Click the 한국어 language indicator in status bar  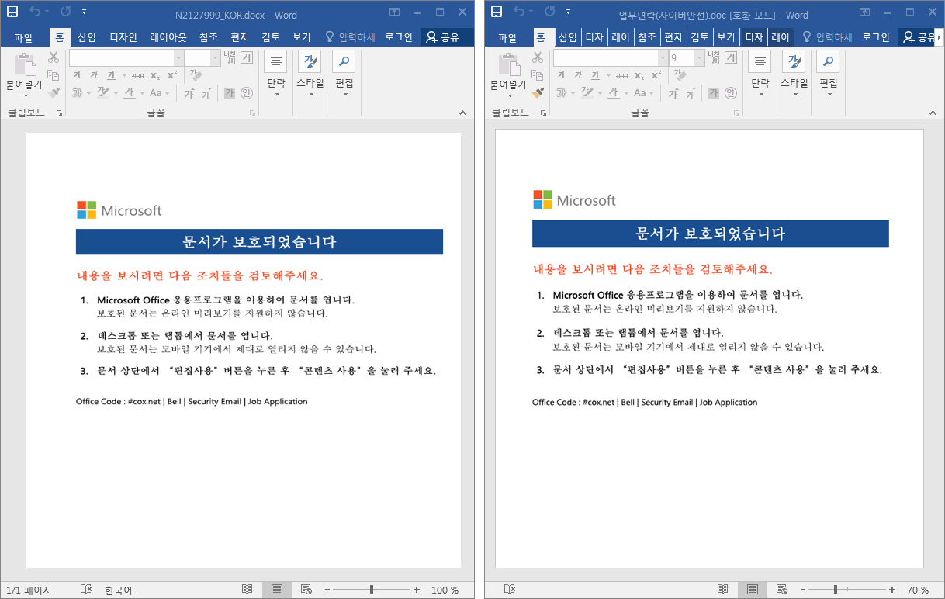[x=119, y=590]
